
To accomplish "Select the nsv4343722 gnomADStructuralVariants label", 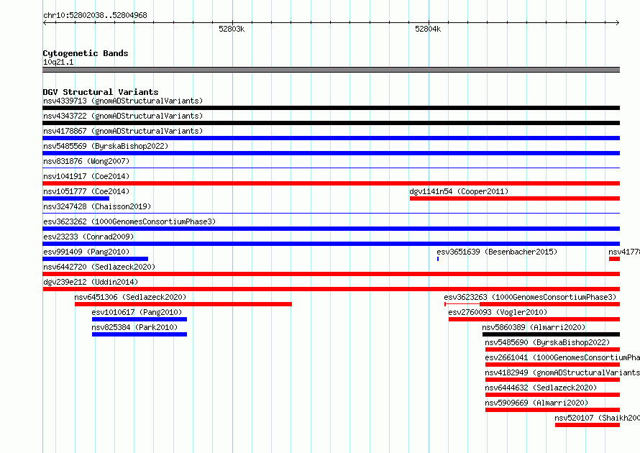I will pos(123,116).
